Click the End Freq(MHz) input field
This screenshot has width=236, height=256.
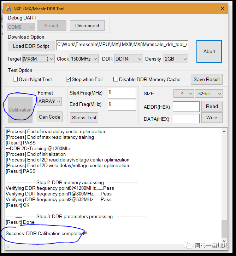[122, 105]
